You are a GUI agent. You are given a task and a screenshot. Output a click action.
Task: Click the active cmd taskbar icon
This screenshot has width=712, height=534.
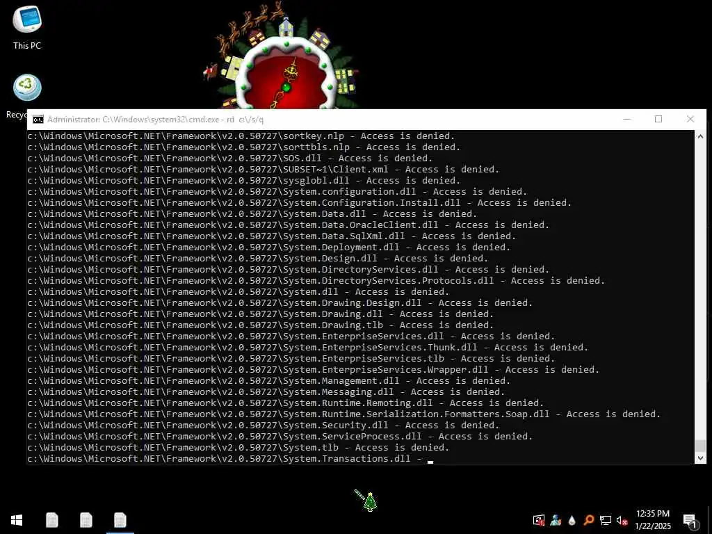point(120,520)
